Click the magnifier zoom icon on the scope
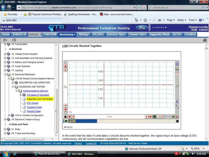Viewport: 209px width, 157px height. [177, 106]
